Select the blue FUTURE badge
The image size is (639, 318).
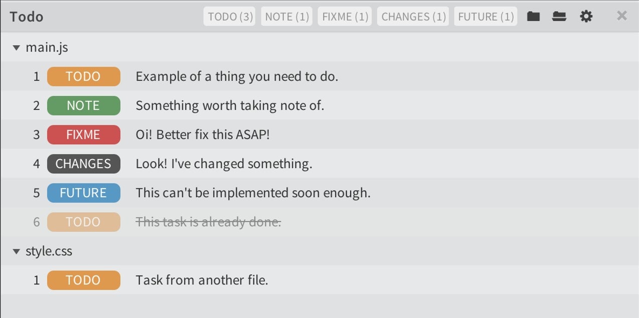pyautogui.click(x=83, y=193)
